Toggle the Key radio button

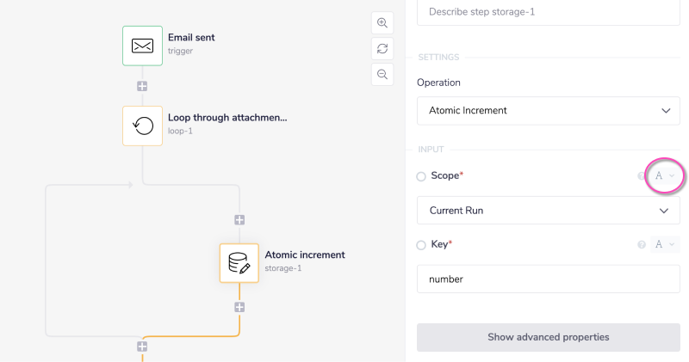pyautogui.click(x=421, y=245)
